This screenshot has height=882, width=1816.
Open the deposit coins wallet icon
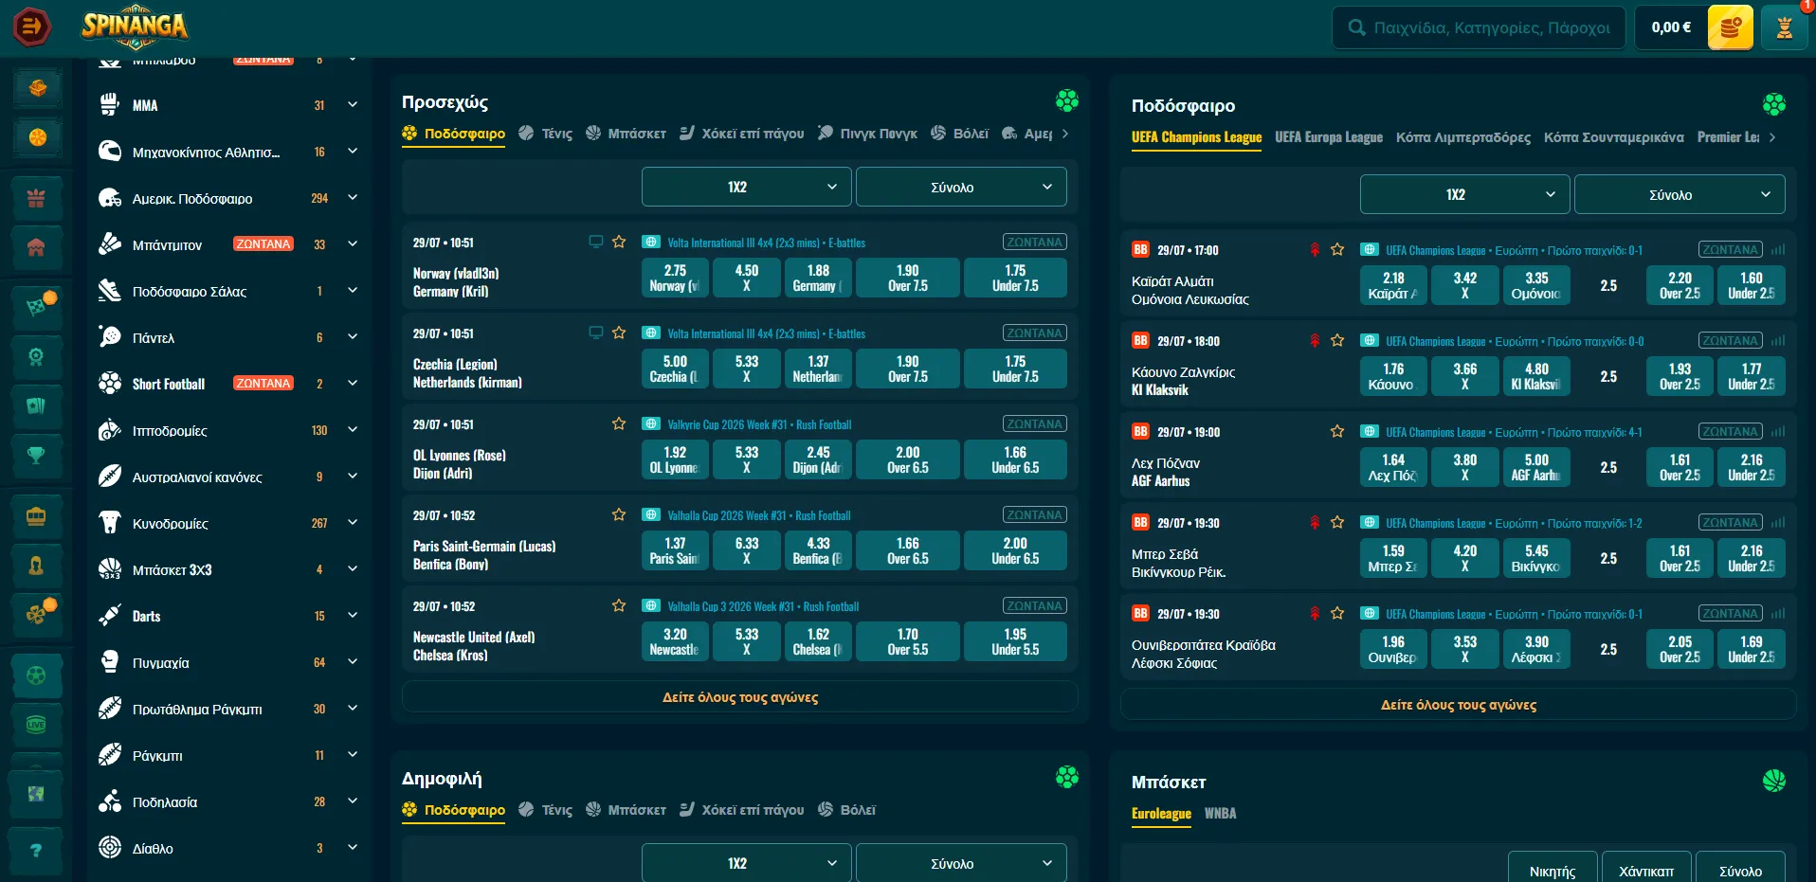click(1730, 27)
